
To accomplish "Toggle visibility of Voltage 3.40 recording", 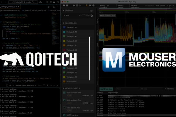I will 64,41.
